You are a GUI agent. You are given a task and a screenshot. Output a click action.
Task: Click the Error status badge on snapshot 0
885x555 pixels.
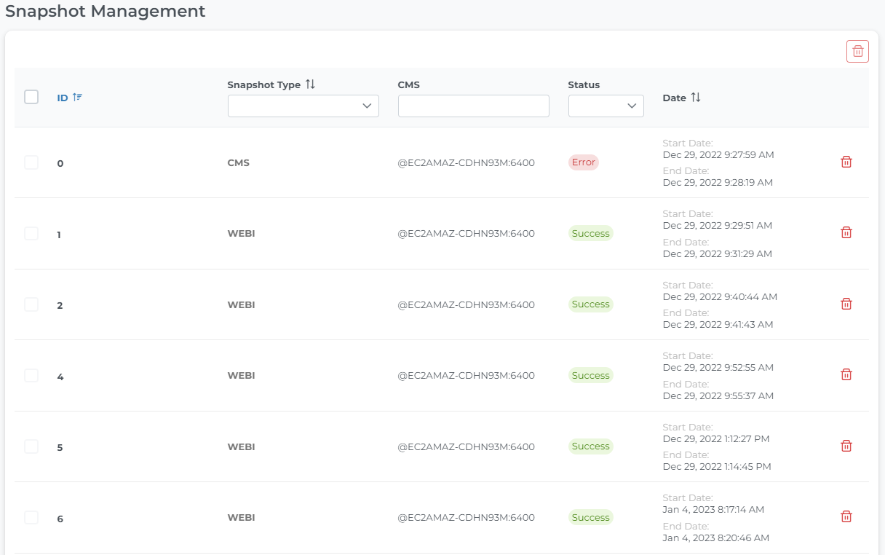pos(583,162)
